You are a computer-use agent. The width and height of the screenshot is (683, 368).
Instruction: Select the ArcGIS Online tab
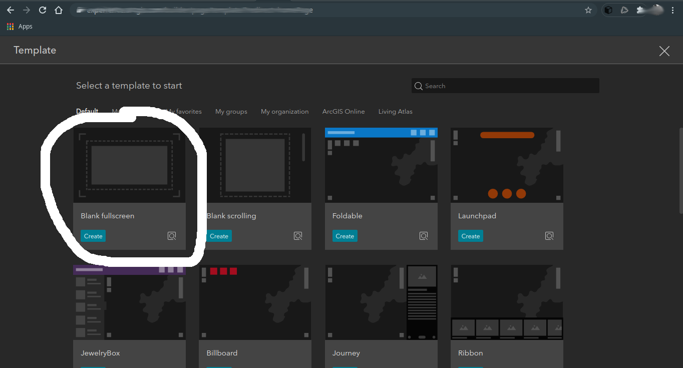(344, 112)
